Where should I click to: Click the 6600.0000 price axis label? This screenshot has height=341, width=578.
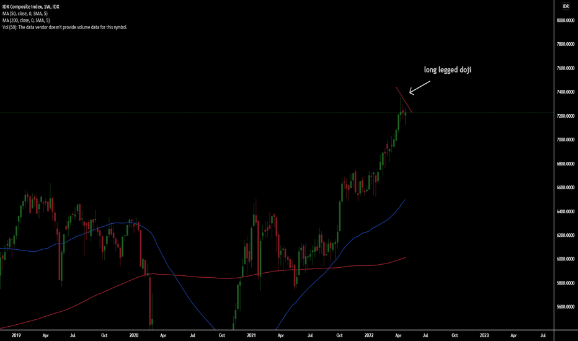click(566, 187)
